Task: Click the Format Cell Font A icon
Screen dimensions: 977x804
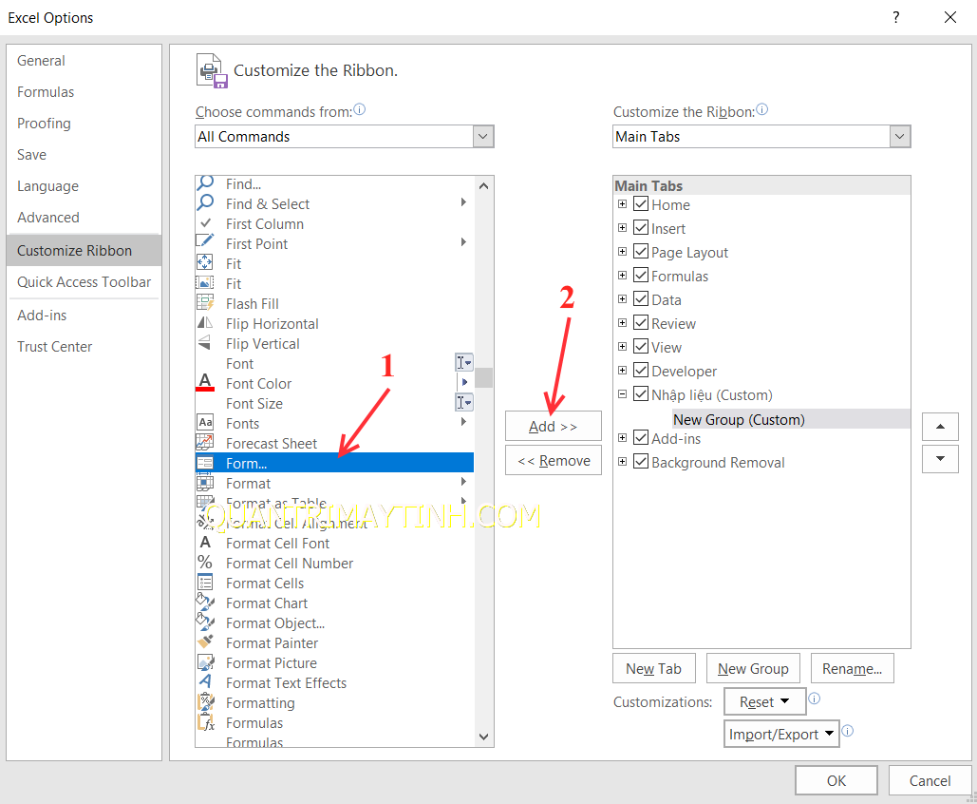Action: (x=205, y=542)
